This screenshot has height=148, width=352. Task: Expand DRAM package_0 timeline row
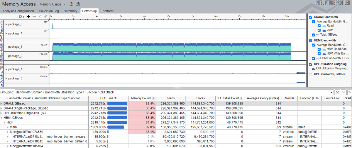[6, 24]
